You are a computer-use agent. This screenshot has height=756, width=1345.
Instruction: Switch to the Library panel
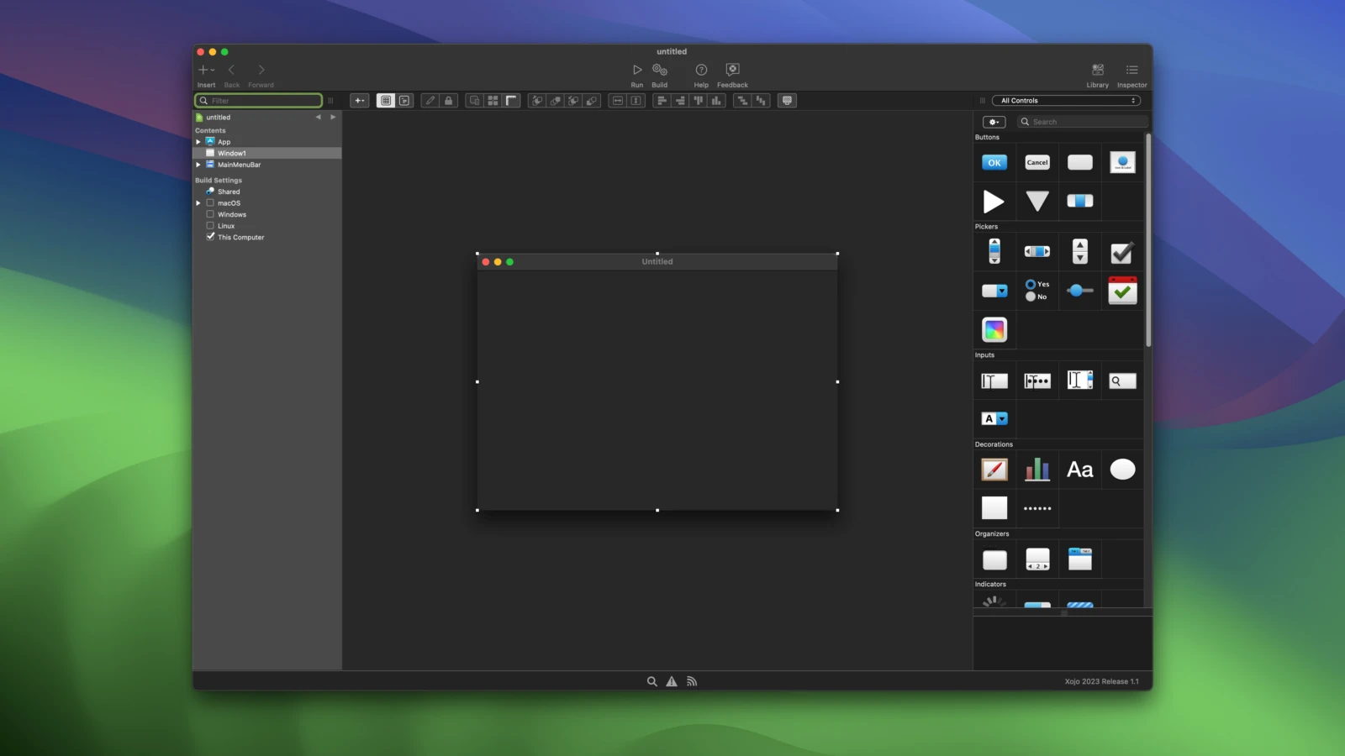click(x=1097, y=71)
